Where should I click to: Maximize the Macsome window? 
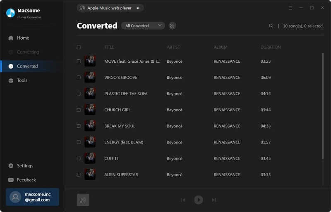coord(312,8)
